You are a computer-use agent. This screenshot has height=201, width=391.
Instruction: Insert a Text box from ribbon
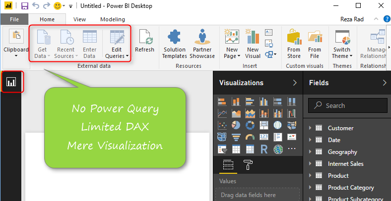tap(268, 32)
